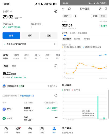Tap the coin search magnifier icon
This screenshot has height=134, width=109.
(x=56, y=96)
